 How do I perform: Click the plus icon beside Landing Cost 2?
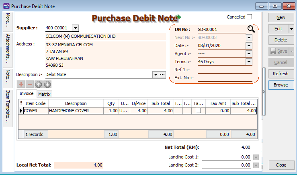click(256, 165)
